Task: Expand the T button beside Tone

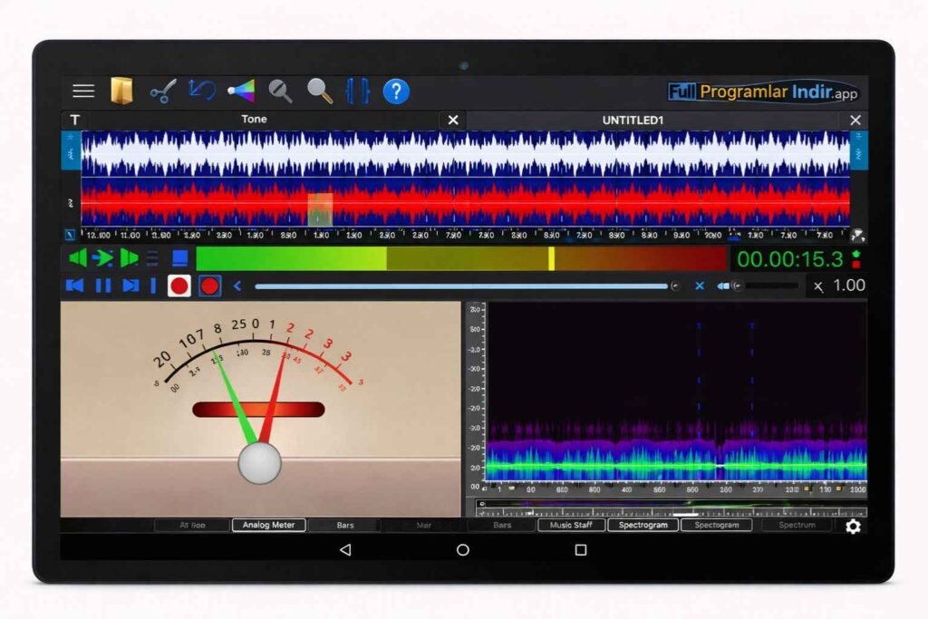Action: (74, 120)
